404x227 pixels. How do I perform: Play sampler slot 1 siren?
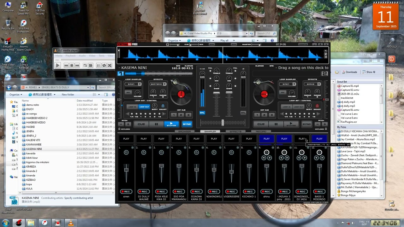pos(126,139)
